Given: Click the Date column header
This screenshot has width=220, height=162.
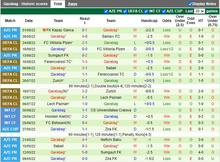Looking at the screenshot, I should click(x=29, y=21).
